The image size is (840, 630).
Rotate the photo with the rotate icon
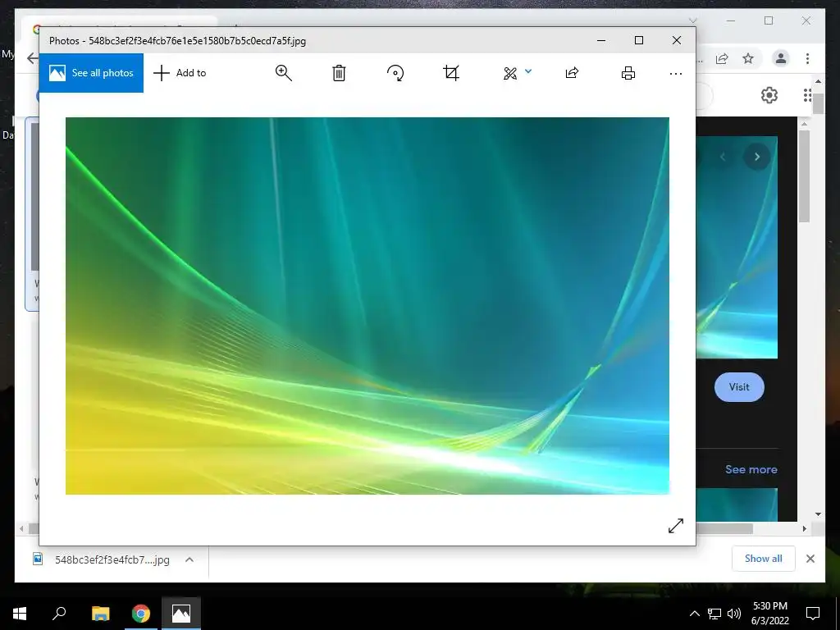coord(395,73)
